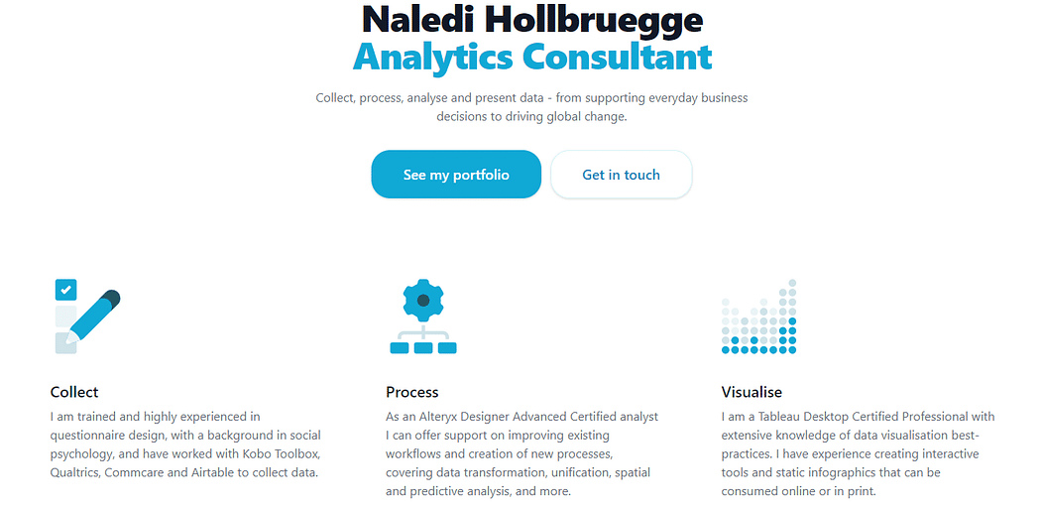Click the right box under the Process gear
This screenshot has height=507, width=1041.
pos(447,347)
